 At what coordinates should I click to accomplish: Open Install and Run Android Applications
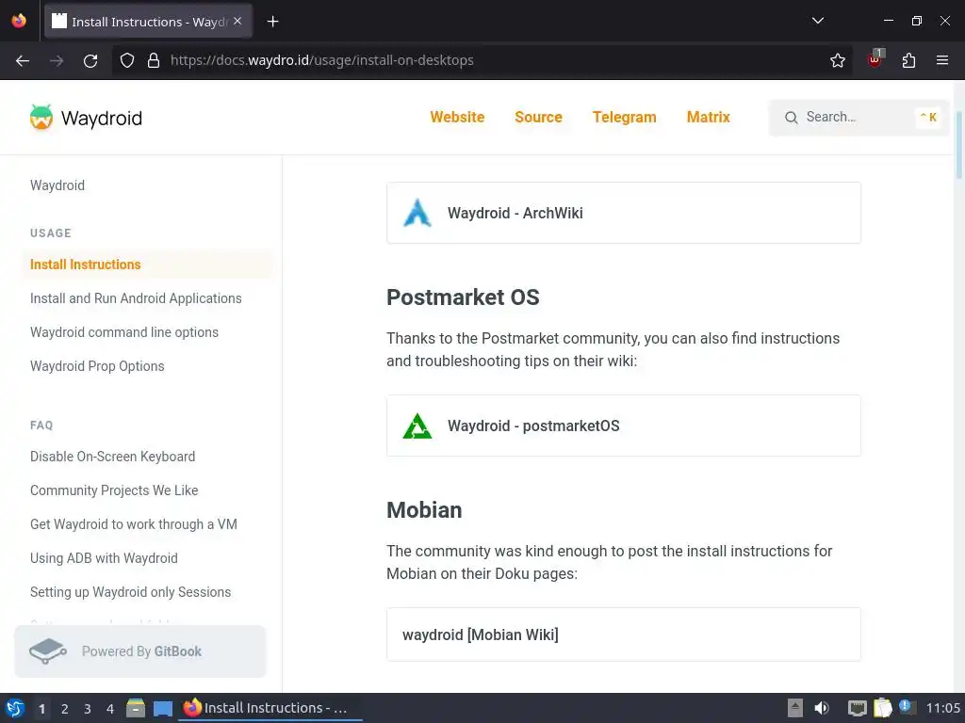pos(136,298)
